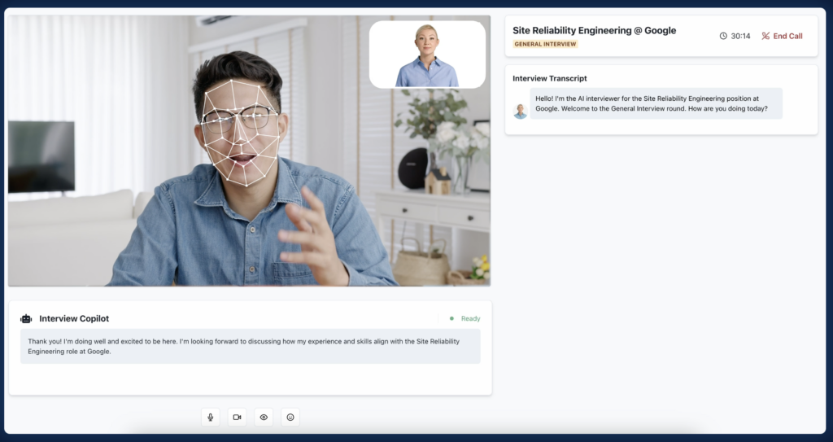Select the AI interviewer greeting message

point(656,103)
